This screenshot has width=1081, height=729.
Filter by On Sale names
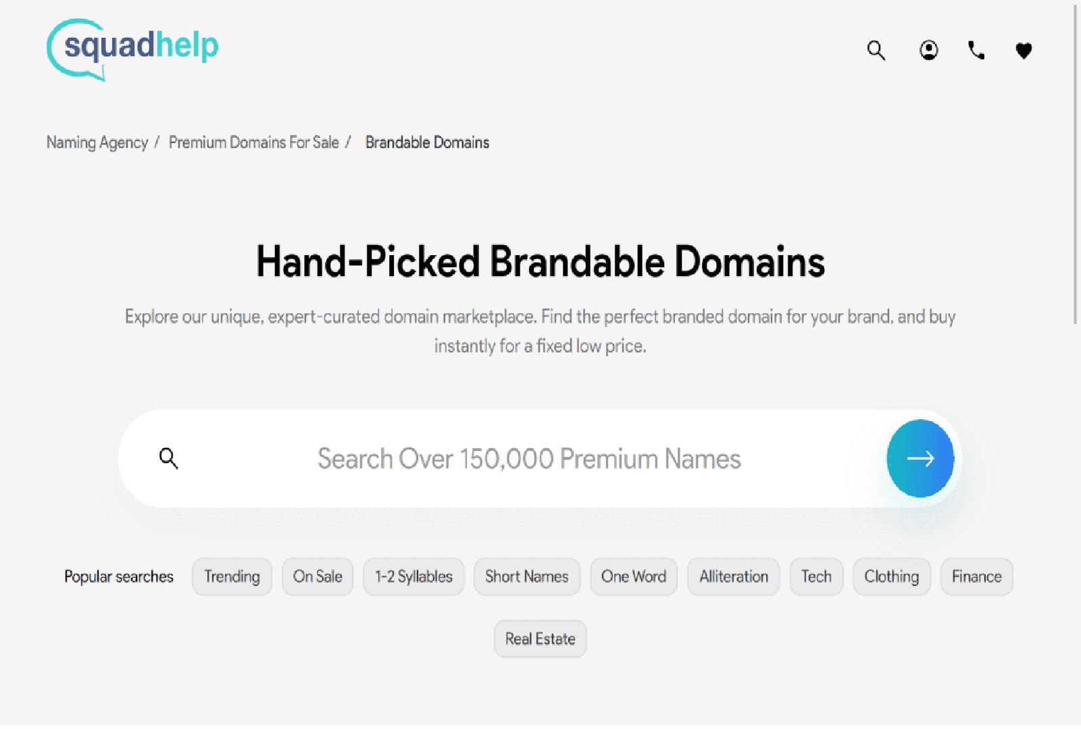[x=318, y=576]
